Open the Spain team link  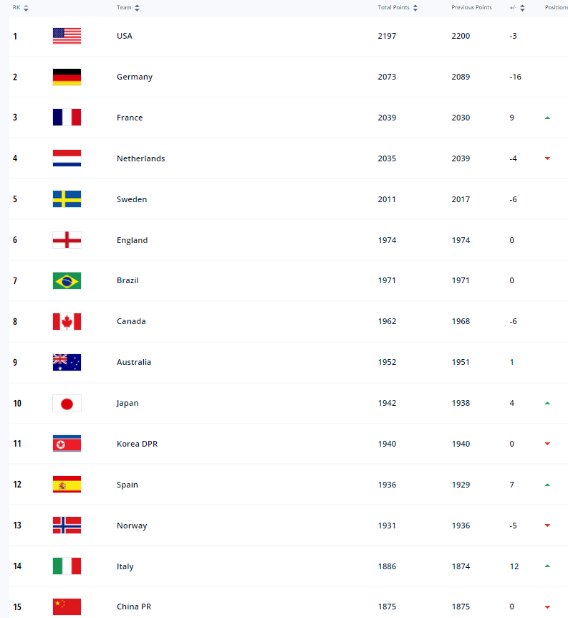tap(127, 485)
